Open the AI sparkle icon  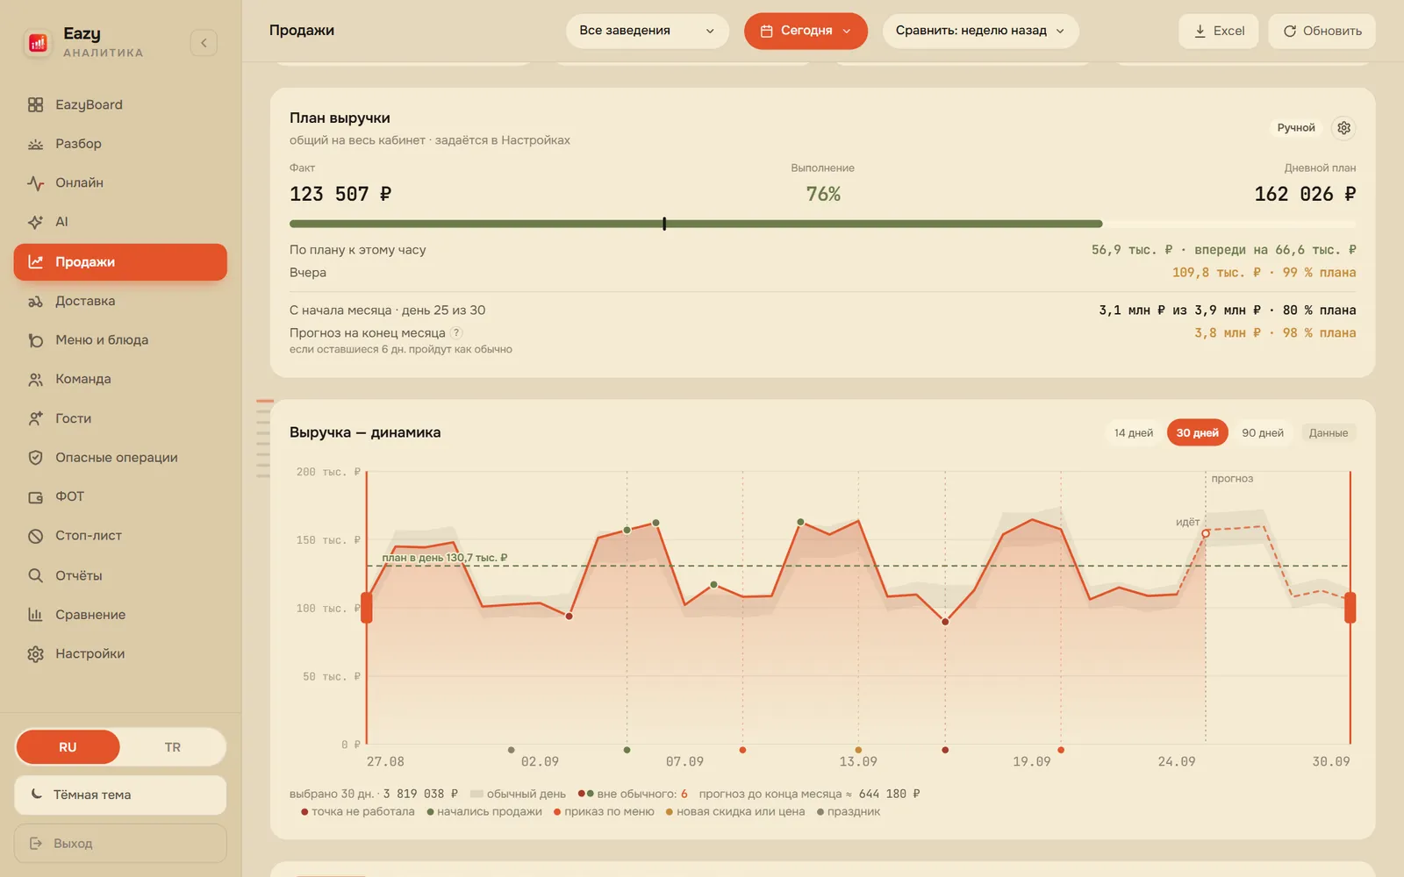[35, 222]
